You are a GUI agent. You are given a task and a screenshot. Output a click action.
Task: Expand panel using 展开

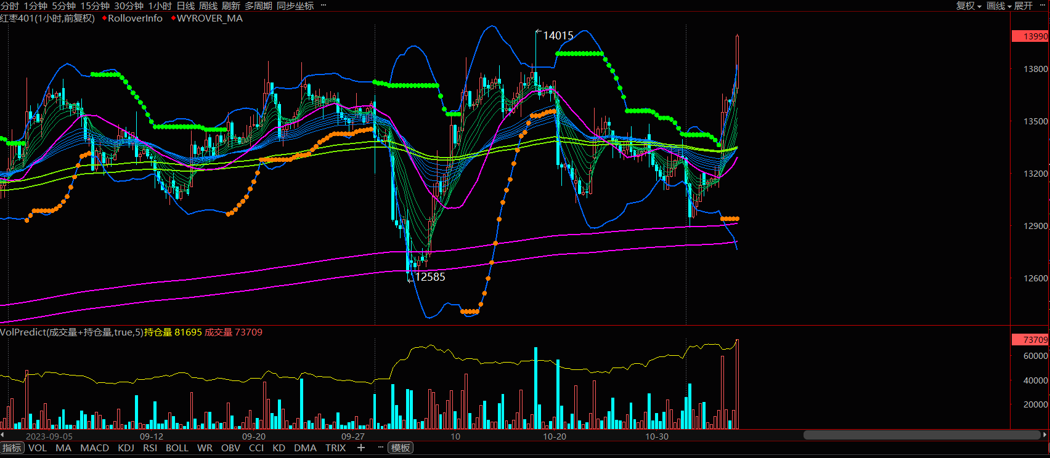tap(1024, 6)
